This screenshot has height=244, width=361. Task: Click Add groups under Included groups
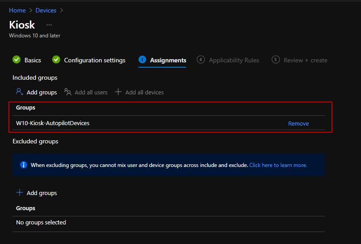37,92
